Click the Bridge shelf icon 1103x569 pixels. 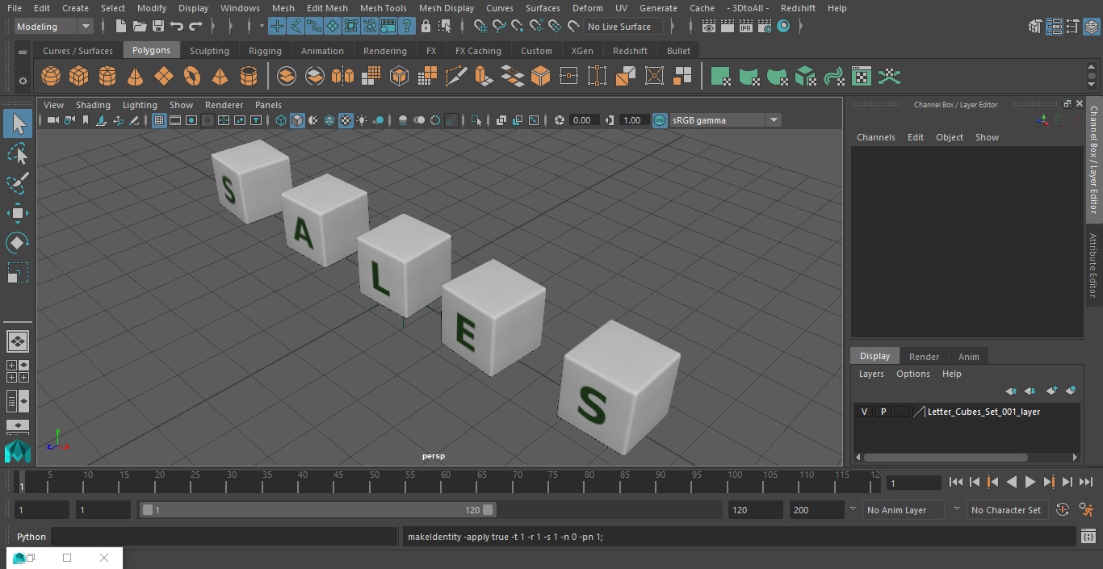513,77
